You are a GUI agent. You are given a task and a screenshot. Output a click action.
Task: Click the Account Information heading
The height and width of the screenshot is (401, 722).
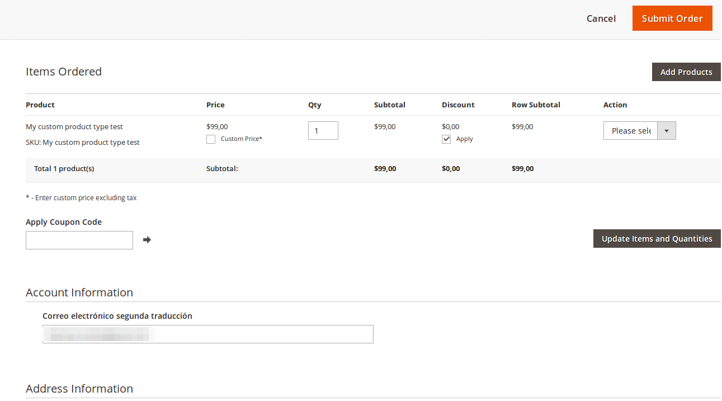pyautogui.click(x=79, y=293)
